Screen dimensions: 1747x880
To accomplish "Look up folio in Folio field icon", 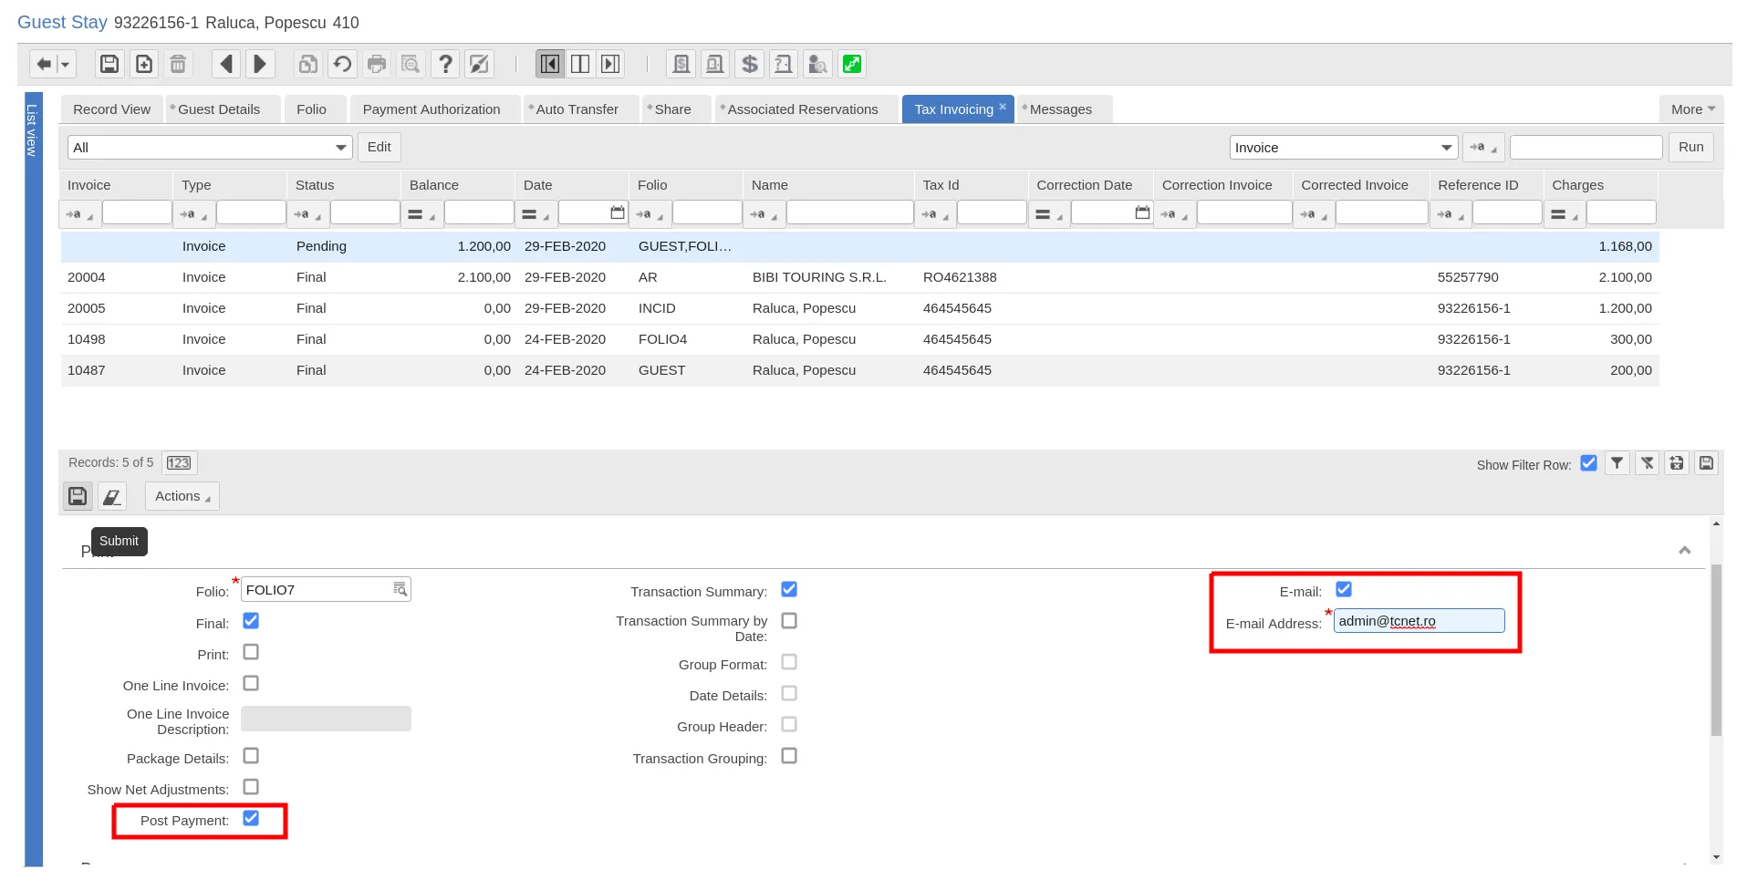I will click(400, 590).
